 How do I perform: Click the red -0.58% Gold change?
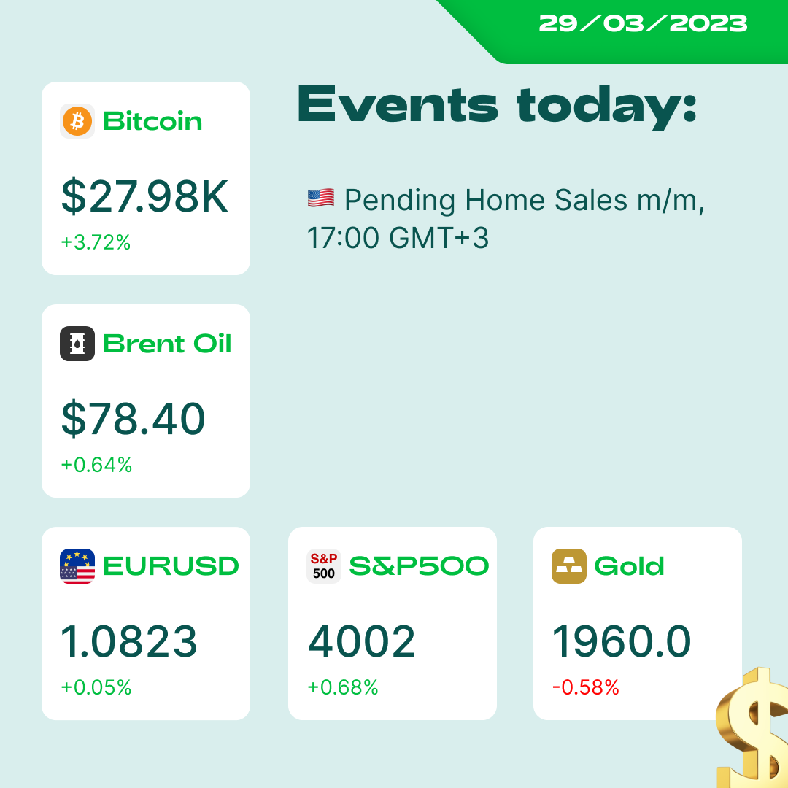[585, 687]
